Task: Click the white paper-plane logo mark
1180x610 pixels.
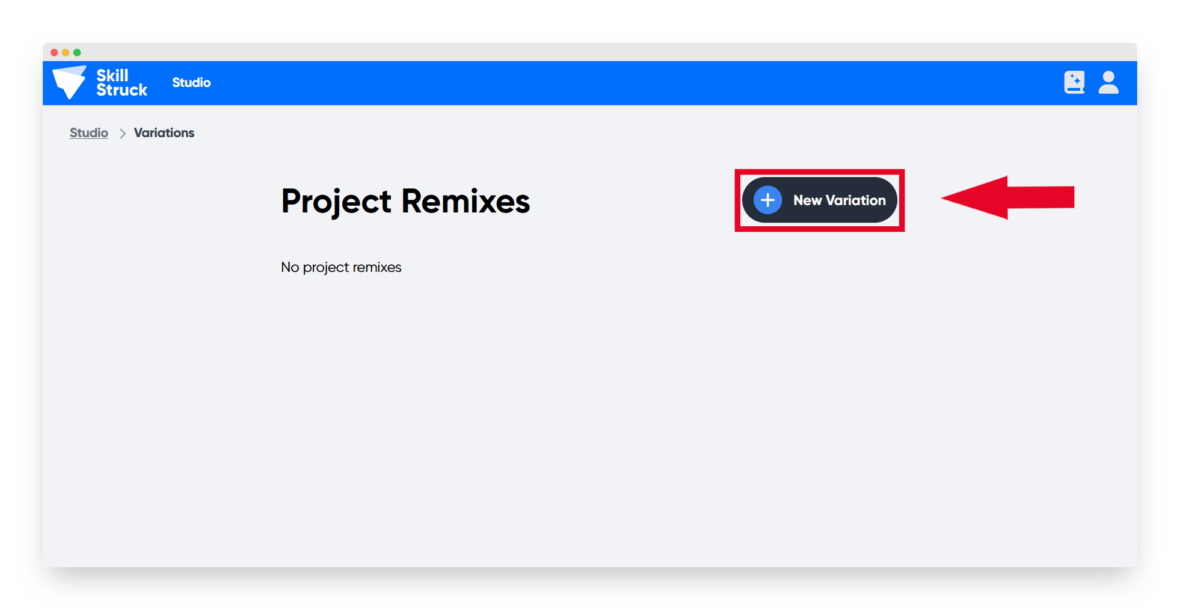Action: [70, 82]
